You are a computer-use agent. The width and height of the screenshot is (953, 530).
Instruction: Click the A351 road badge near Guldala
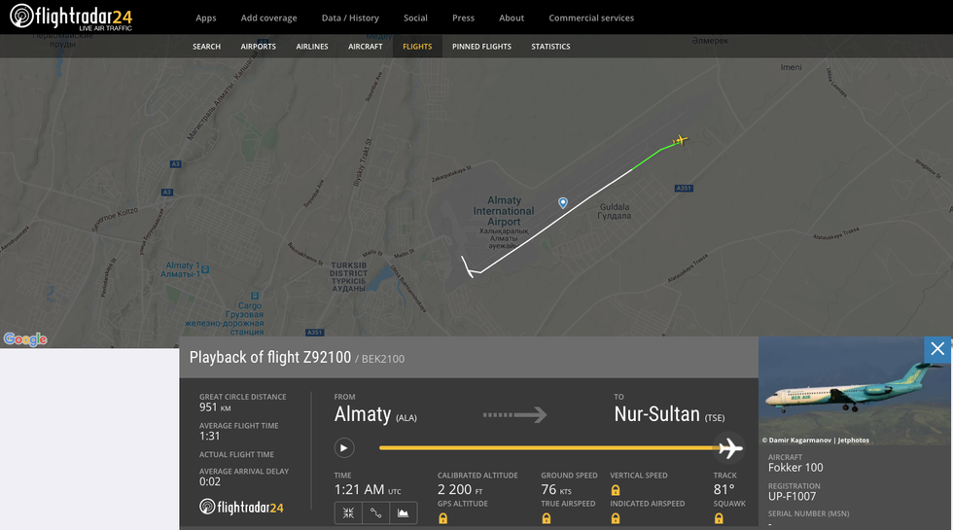click(684, 189)
